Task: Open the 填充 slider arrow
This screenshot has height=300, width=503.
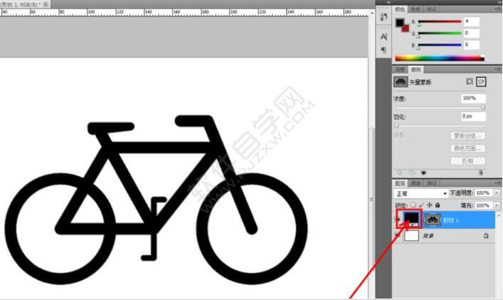Action: pyautogui.click(x=497, y=205)
